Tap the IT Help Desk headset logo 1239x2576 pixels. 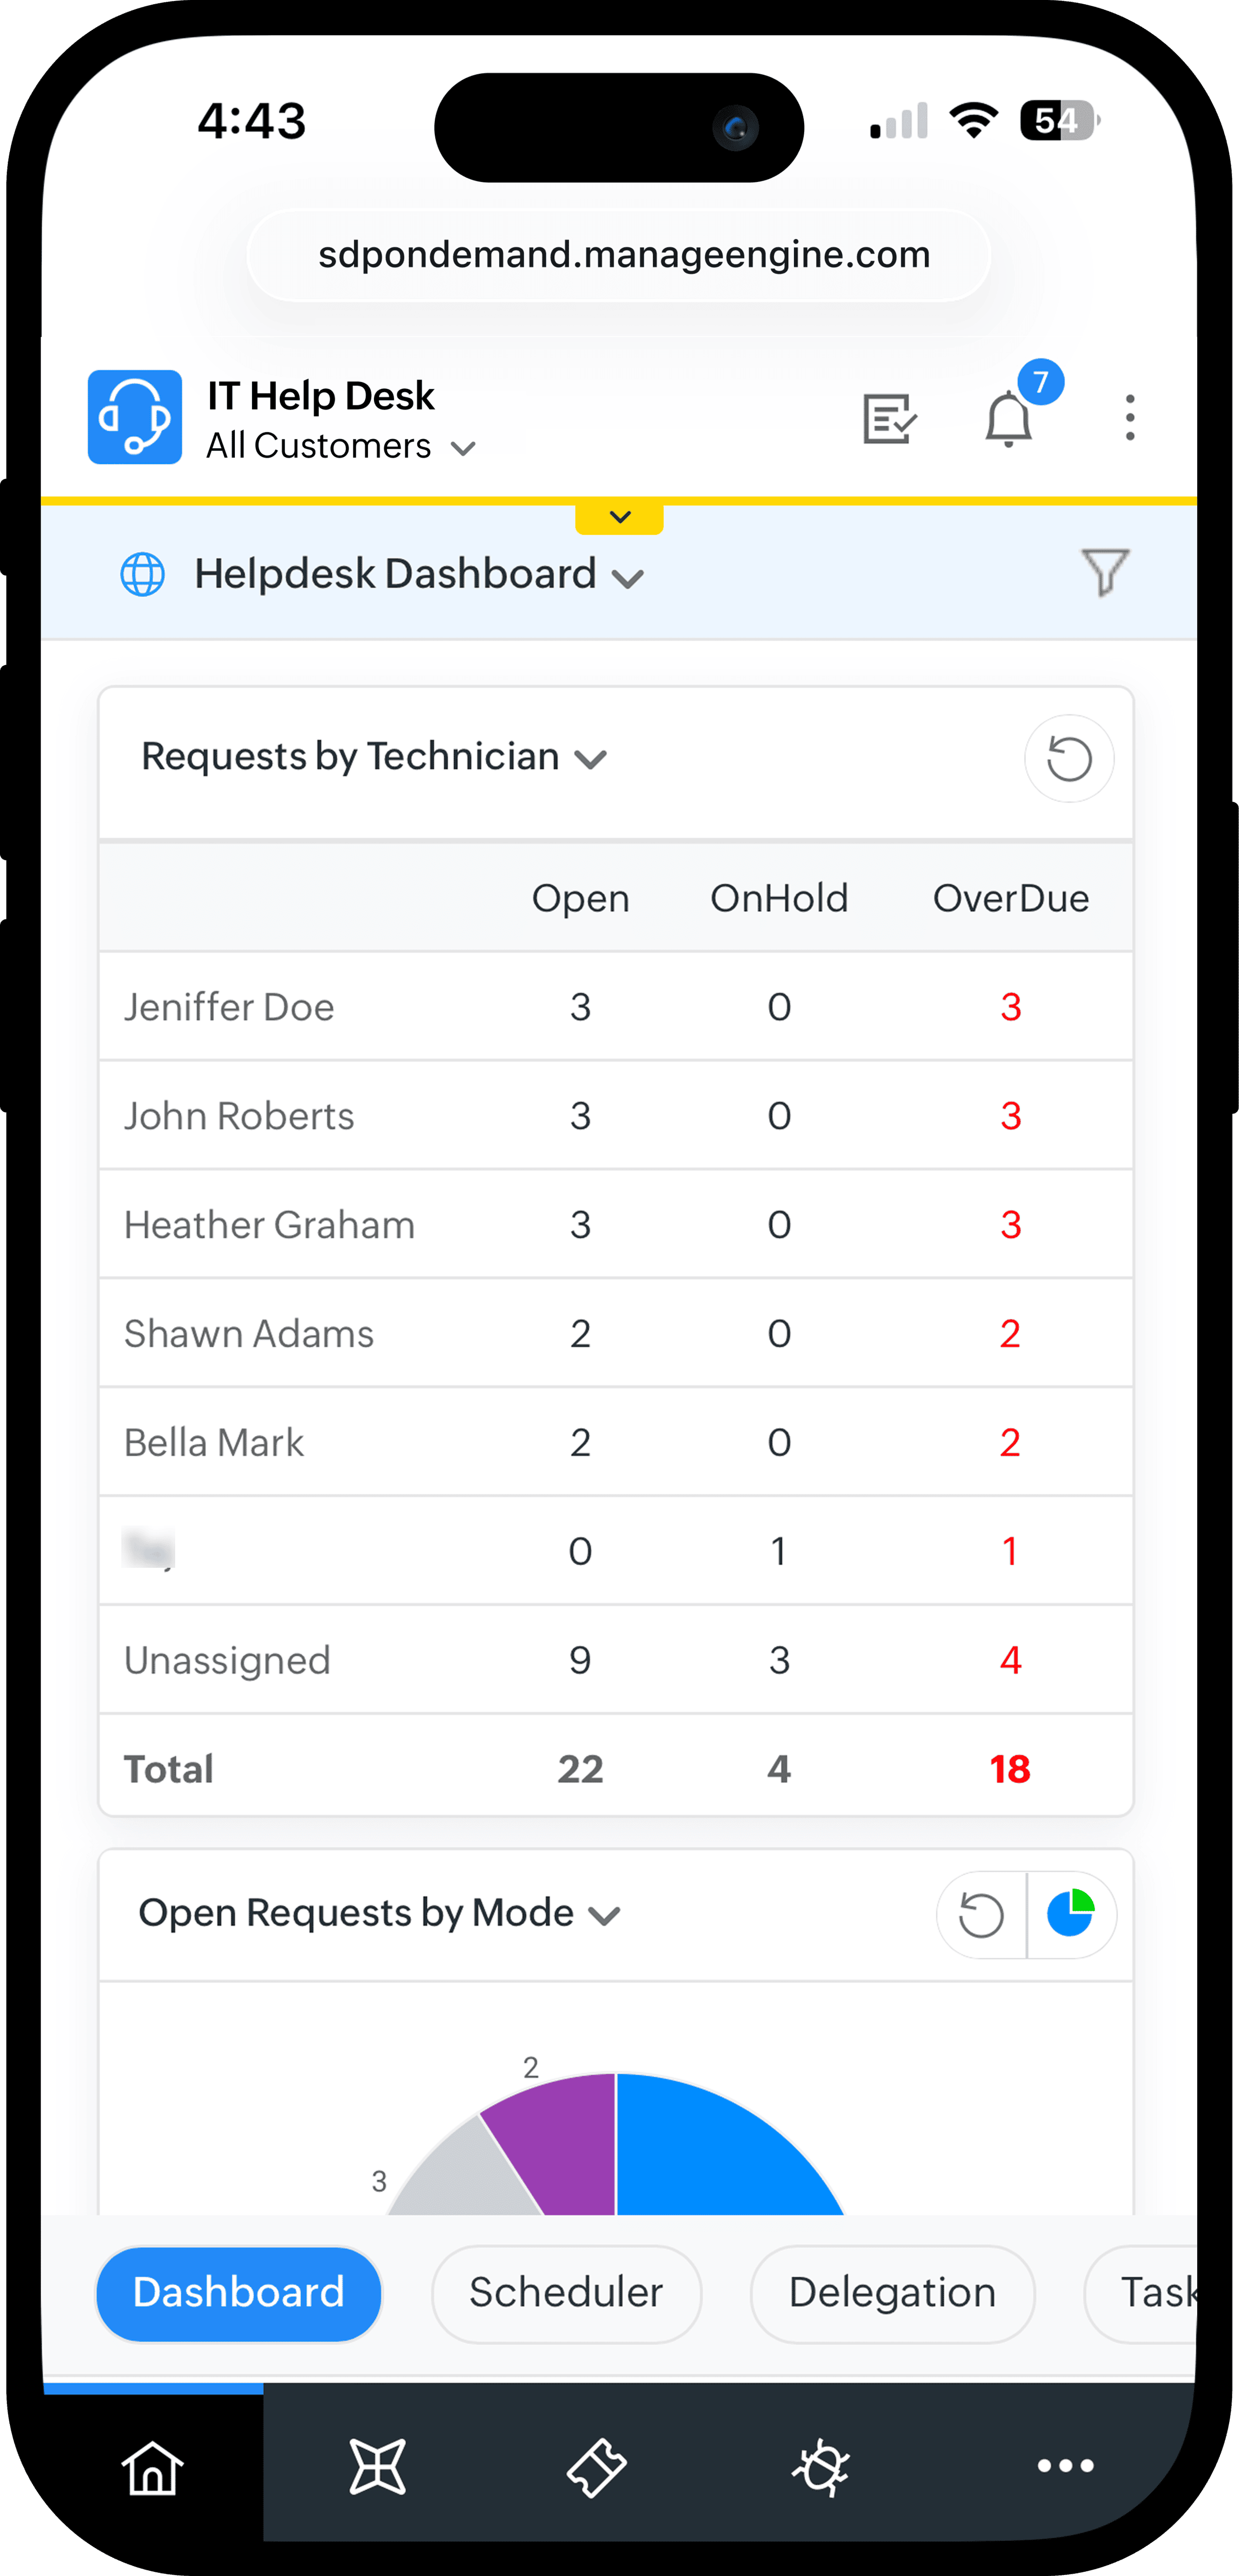[x=135, y=417]
